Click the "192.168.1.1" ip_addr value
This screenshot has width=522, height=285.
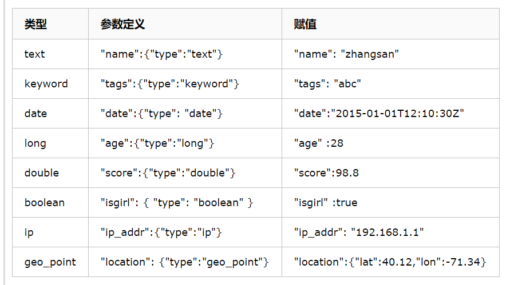click(387, 232)
